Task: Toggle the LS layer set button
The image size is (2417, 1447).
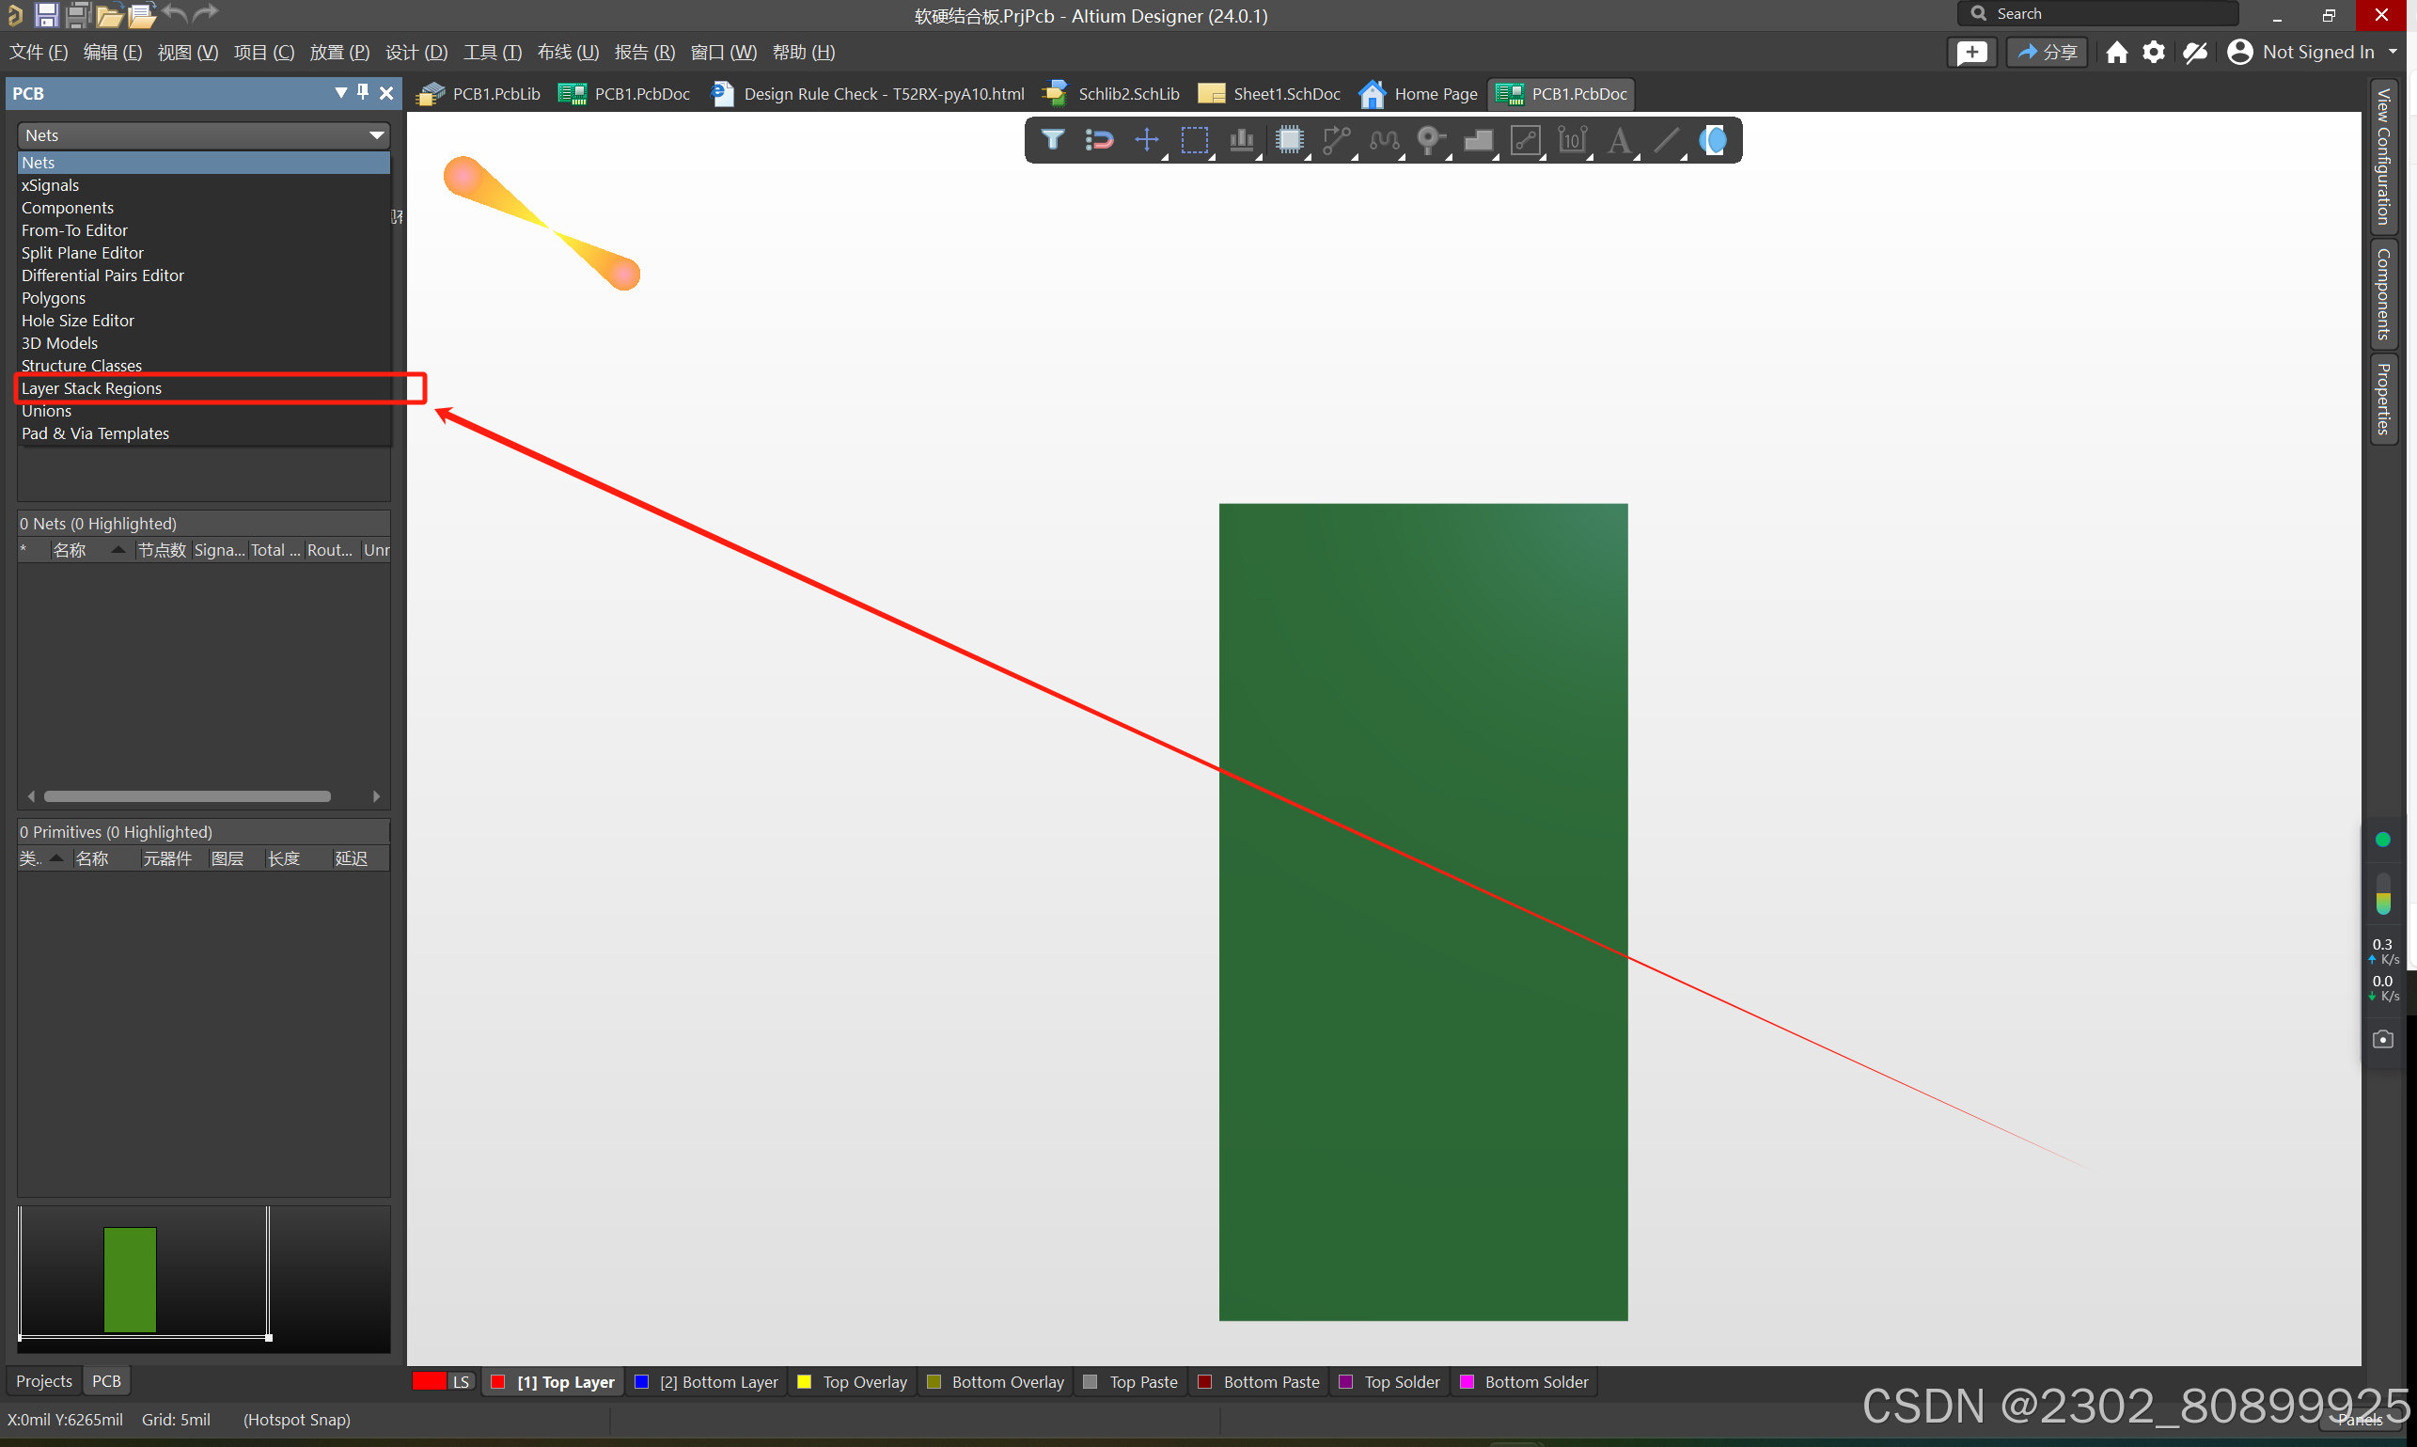Action: [x=461, y=1382]
